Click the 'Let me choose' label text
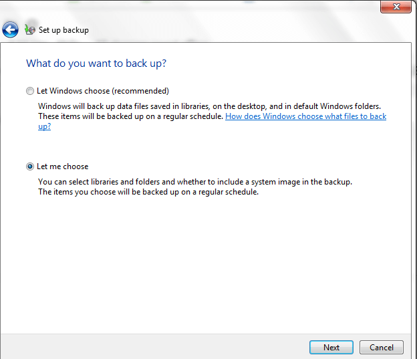The height and width of the screenshot is (359, 417). [x=63, y=166]
